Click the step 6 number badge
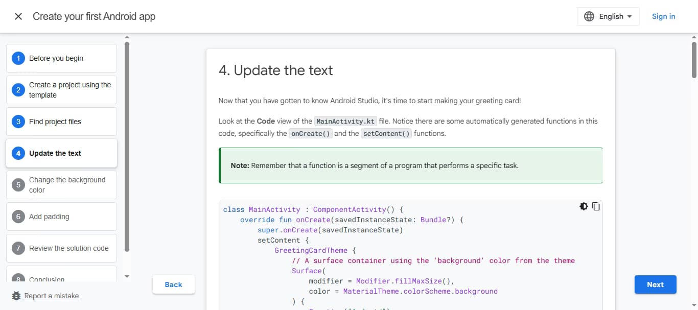Viewport: 698px width, 310px height. click(x=17, y=217)
